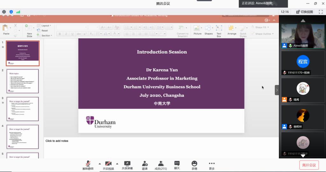Open the 更多 more options menu
Viewport: 326px width, 172px height.
pos(212,165)
